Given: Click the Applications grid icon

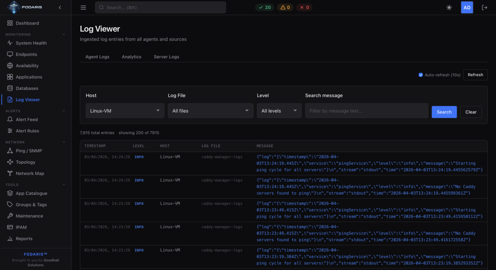Looking at the screenshot, I should pyautogui.click(x=10, y=77).
